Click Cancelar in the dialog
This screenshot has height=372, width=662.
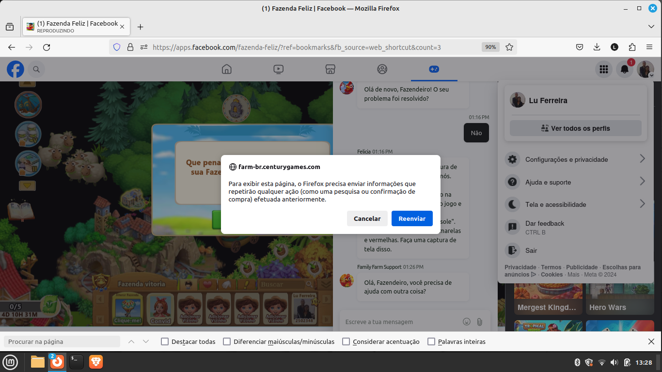click(367, 218)
